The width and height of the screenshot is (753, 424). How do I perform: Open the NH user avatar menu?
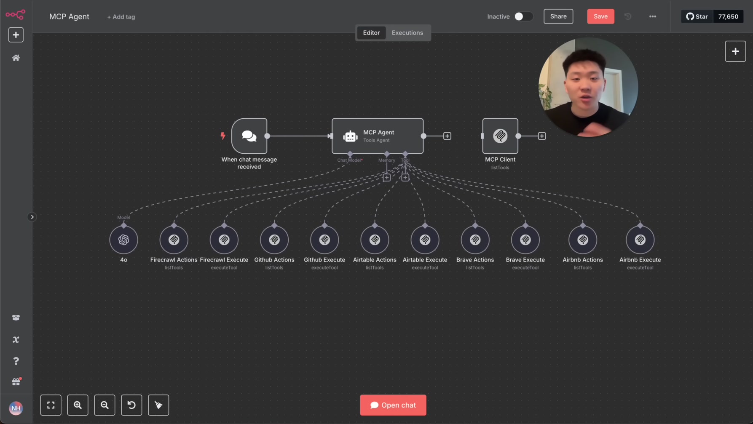coord(16,408)
